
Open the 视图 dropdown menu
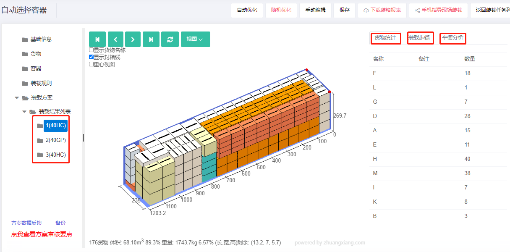pyautogui.click(x=195, y=39)
